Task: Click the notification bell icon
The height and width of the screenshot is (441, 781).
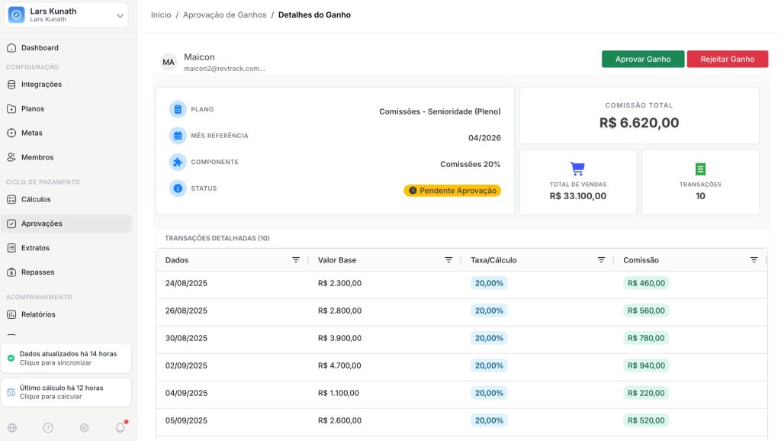Action: [121, 428]
